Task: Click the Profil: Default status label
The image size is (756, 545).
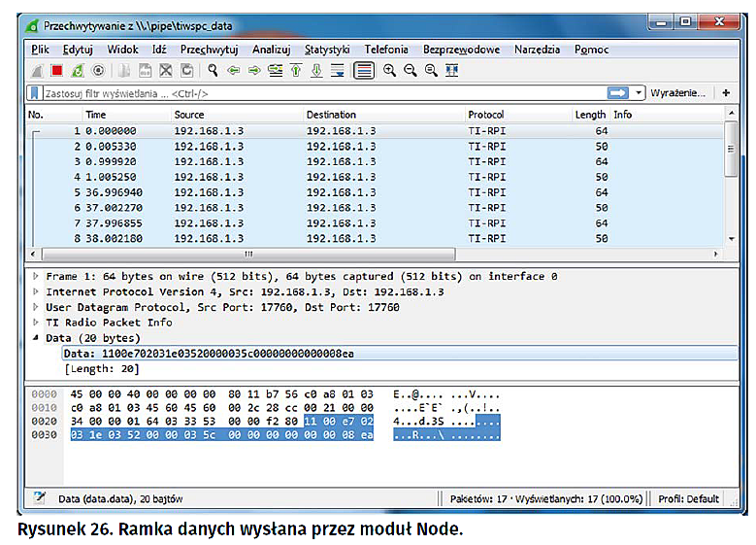Action: (689, 498)
